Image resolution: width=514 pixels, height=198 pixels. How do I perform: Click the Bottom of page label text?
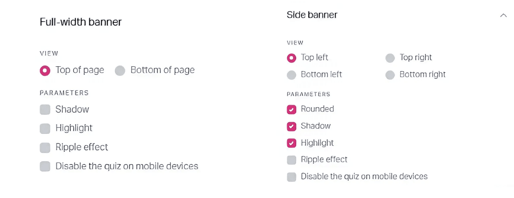point(162,70)
